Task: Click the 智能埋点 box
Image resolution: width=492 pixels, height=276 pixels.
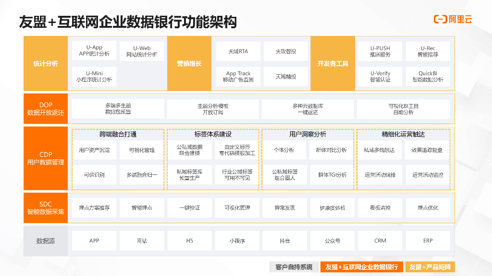Action: [x=142, y=208]
